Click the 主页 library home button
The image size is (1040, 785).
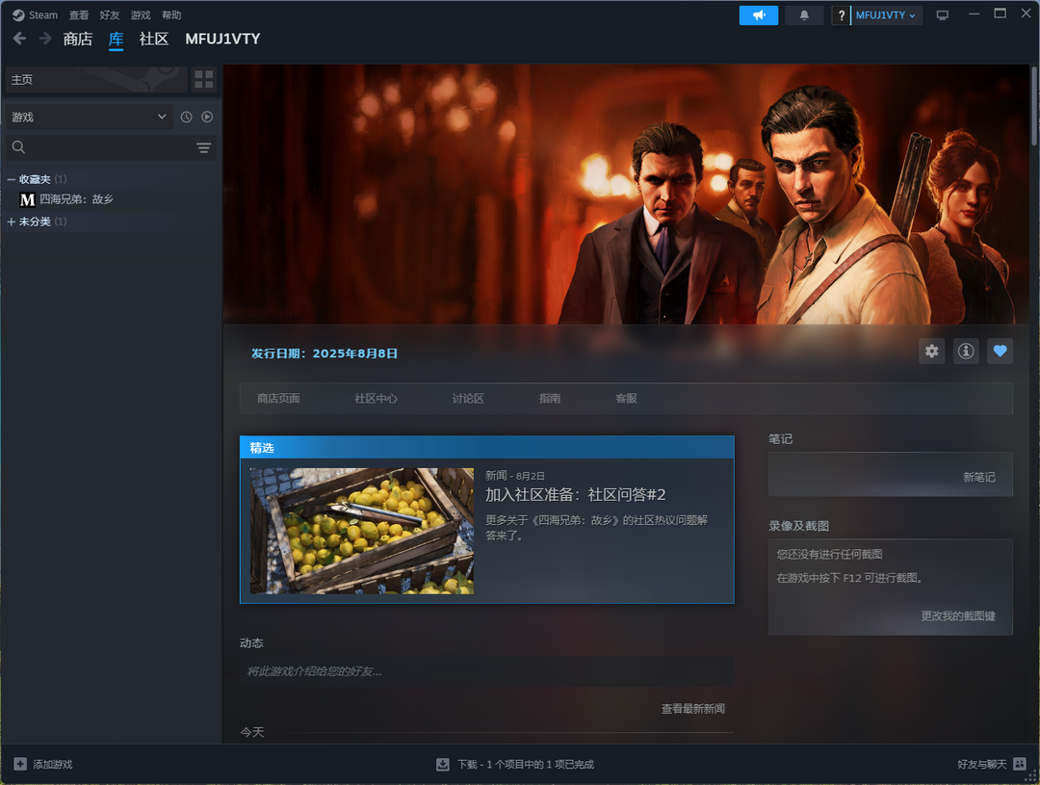tap(96, 80)
